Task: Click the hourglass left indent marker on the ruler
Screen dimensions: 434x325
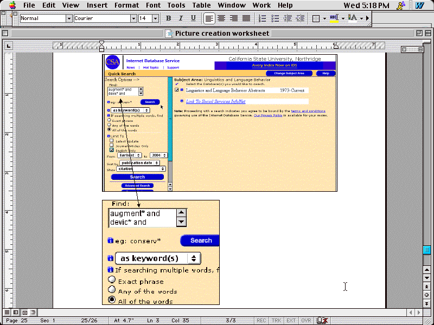Action: (x=101, y=46)
